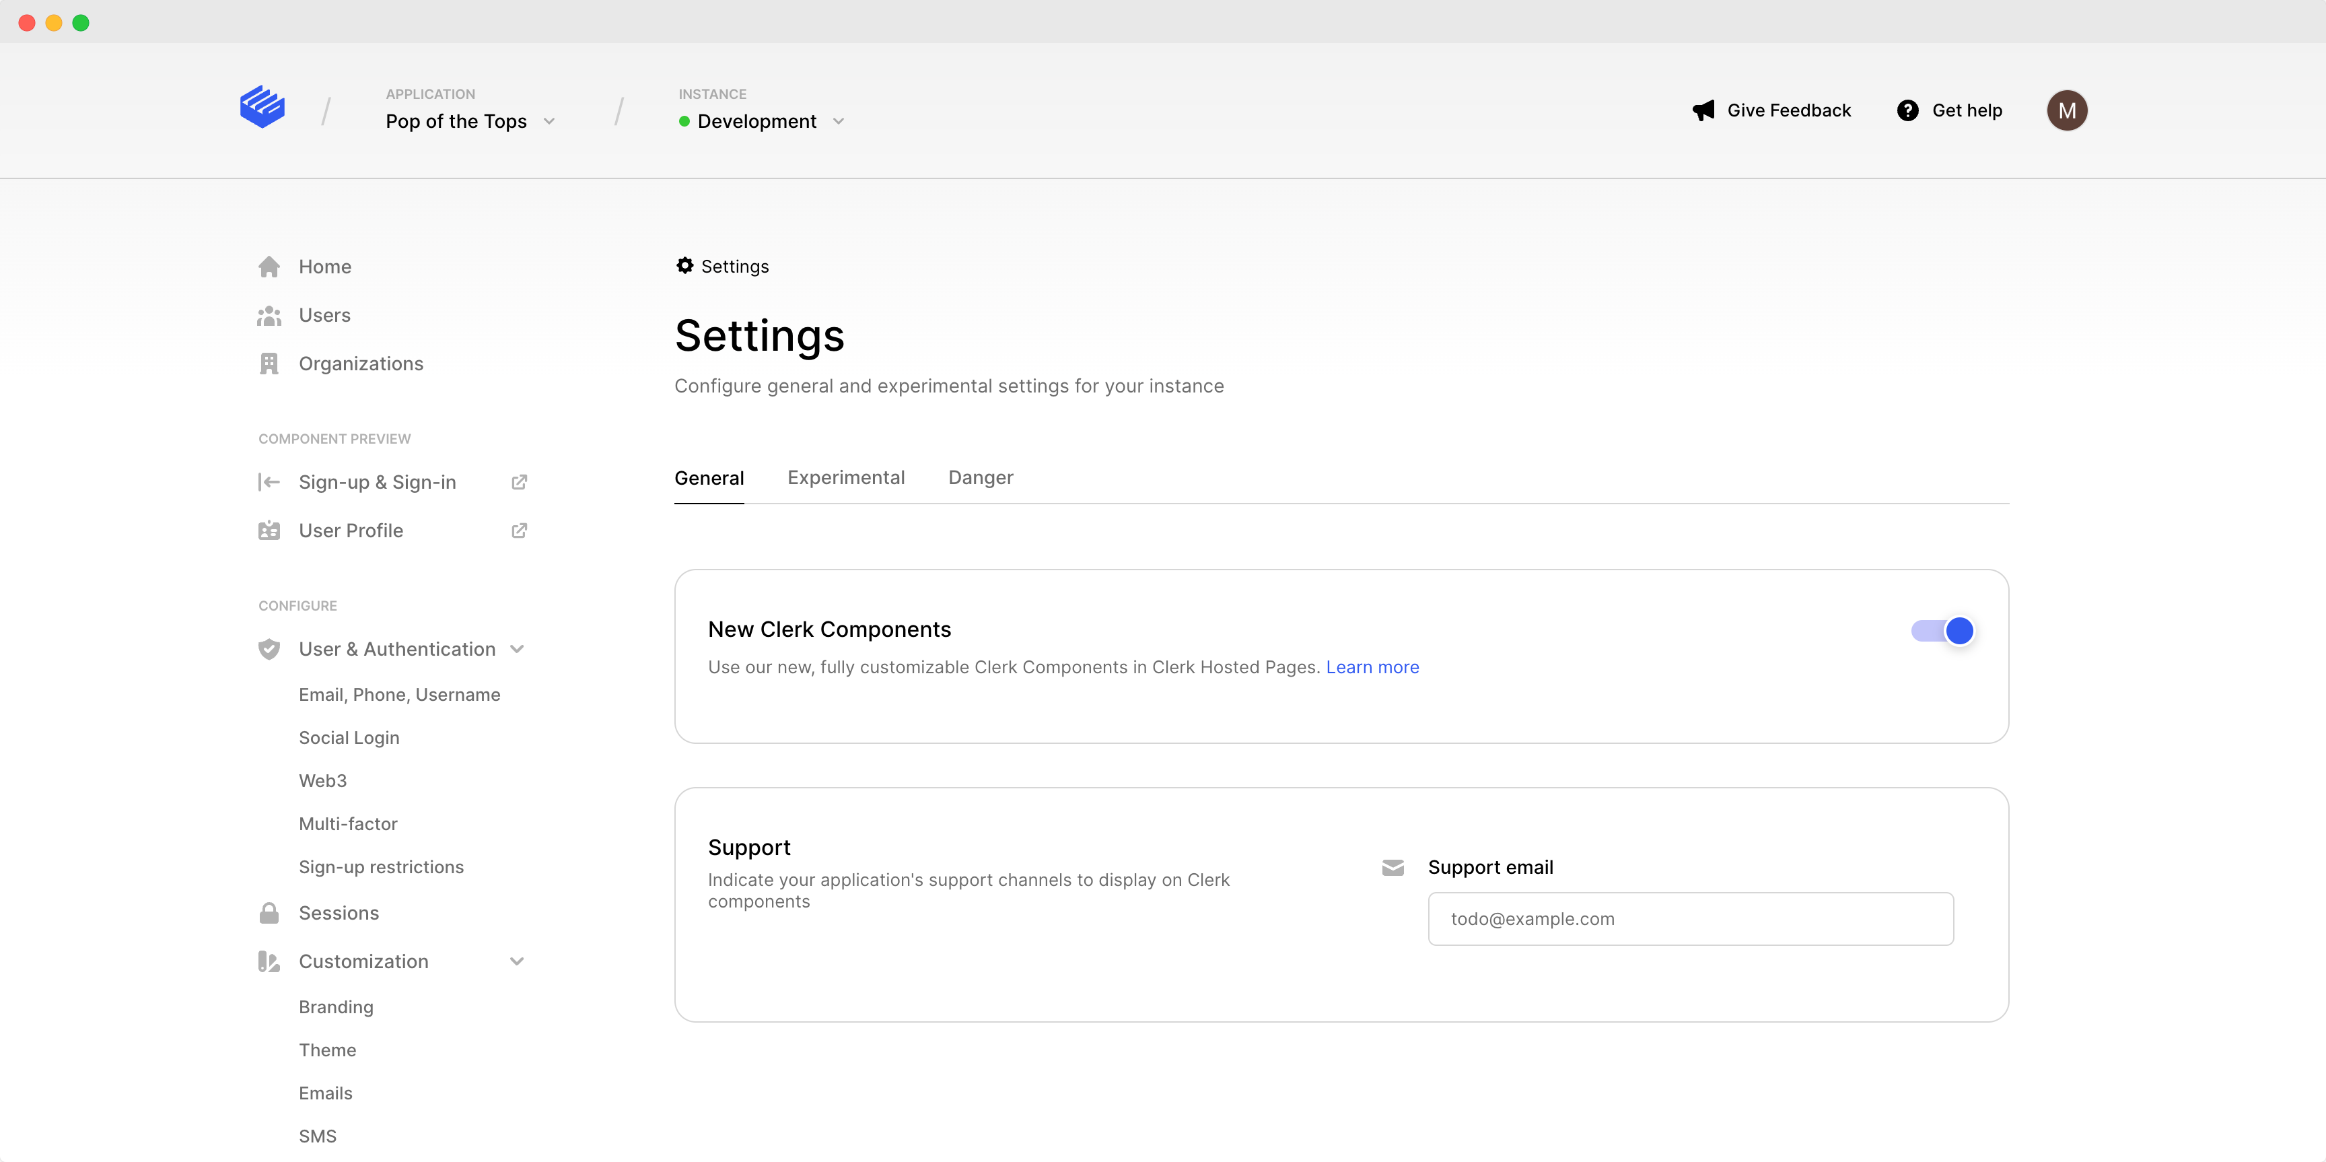Click the Sign-up & Sign-in component icon
The width and height of the screenshot is (2326, 1162).
267,482
